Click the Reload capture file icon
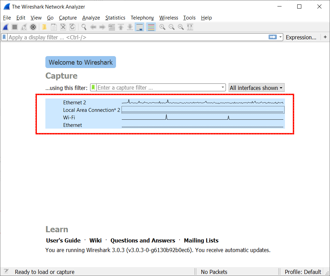The image size is (330, 276). (72, 27)
